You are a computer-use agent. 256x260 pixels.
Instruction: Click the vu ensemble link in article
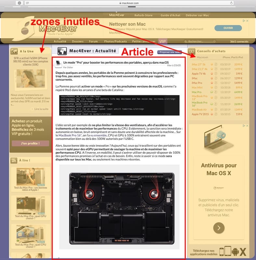98,135
